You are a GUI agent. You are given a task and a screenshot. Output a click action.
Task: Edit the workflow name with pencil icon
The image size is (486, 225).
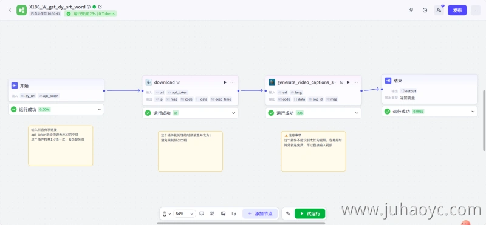pos(100,7)
